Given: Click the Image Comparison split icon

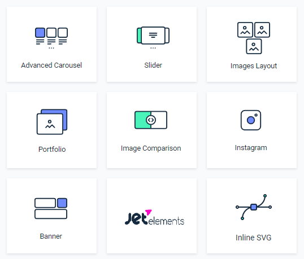Looking at the screenshot, I should (x=151, y=120).
